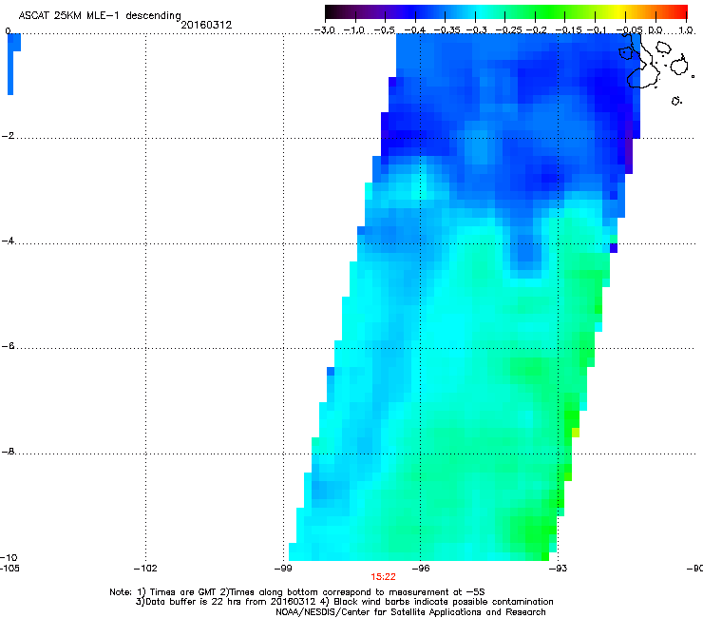The width and height of the screenshot is (703, 618).
Task: Click the color bar label -0.1
Action: point(597,30)
